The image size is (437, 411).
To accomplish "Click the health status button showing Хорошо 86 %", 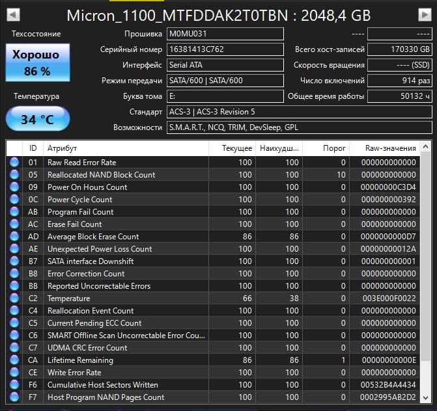I will coord(38,62).
